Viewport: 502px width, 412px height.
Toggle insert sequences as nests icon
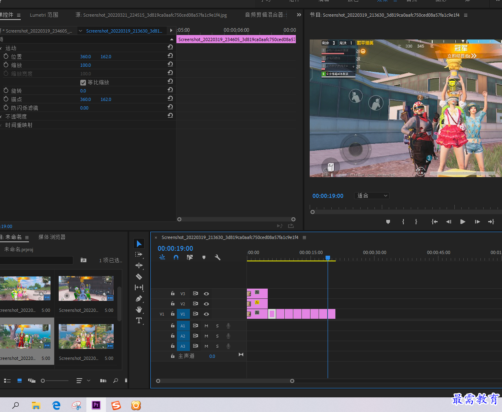[x=162, y=257]
